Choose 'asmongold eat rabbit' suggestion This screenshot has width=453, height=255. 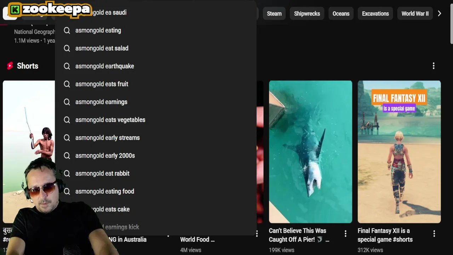coord(156,174)
